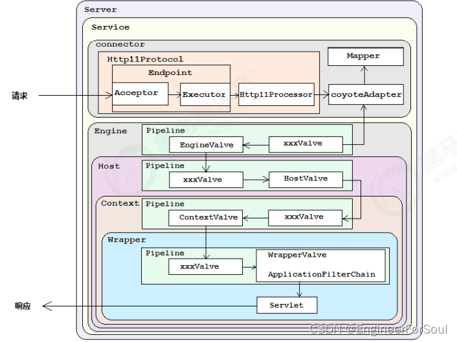Select the WrapperValve text

click(x=297, y=255)
